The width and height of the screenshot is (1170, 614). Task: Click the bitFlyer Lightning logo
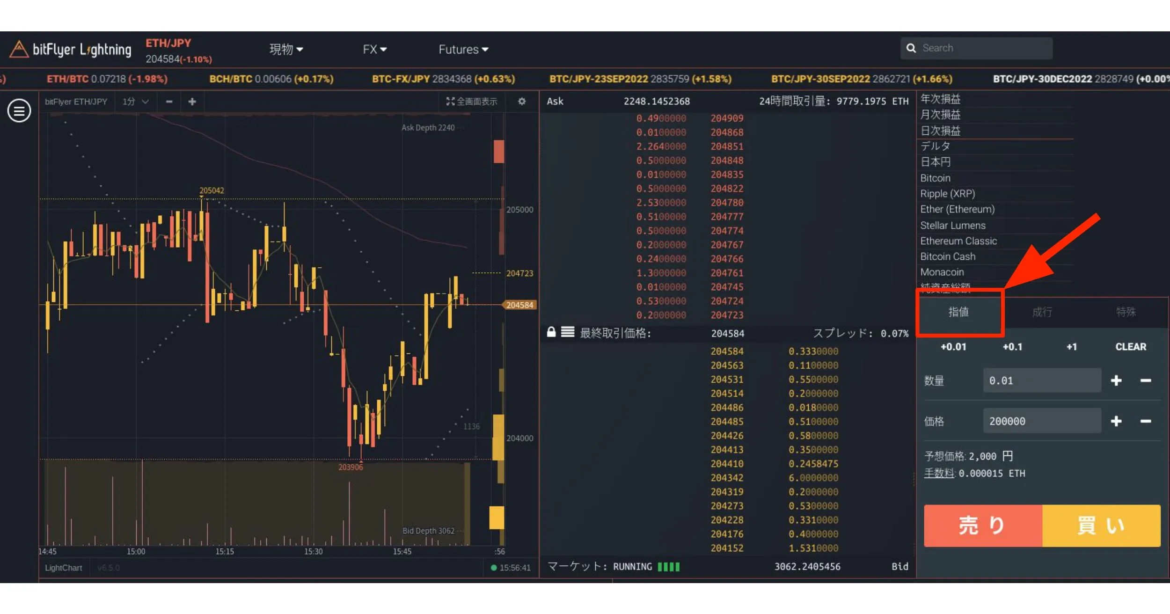click(70, 49)
